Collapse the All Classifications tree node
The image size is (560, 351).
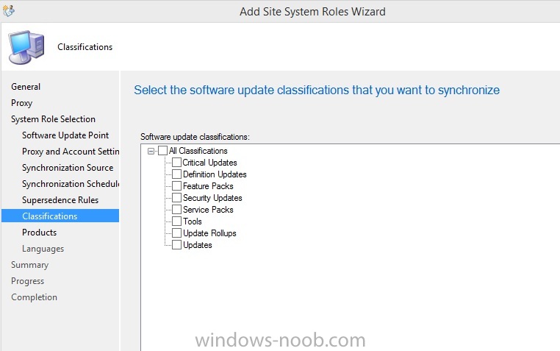(x=151, y=151)
